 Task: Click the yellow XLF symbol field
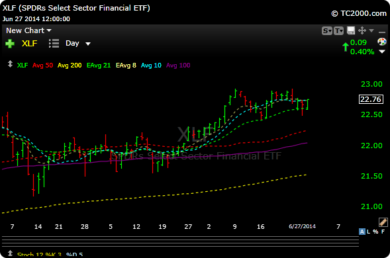coord(29,44)
